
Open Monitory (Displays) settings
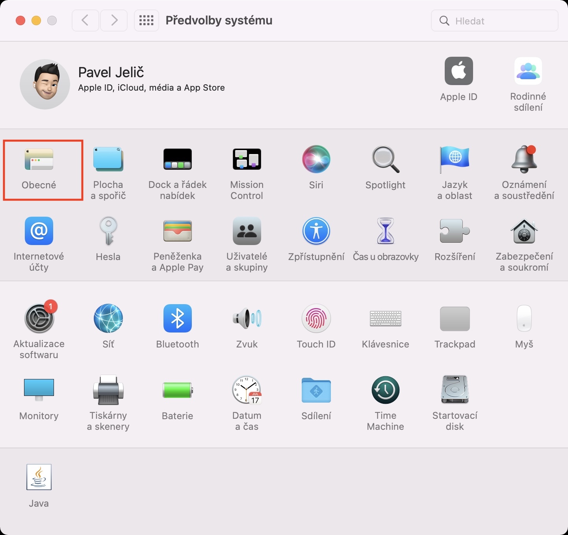pyautogui.click(x=39, y=390)
